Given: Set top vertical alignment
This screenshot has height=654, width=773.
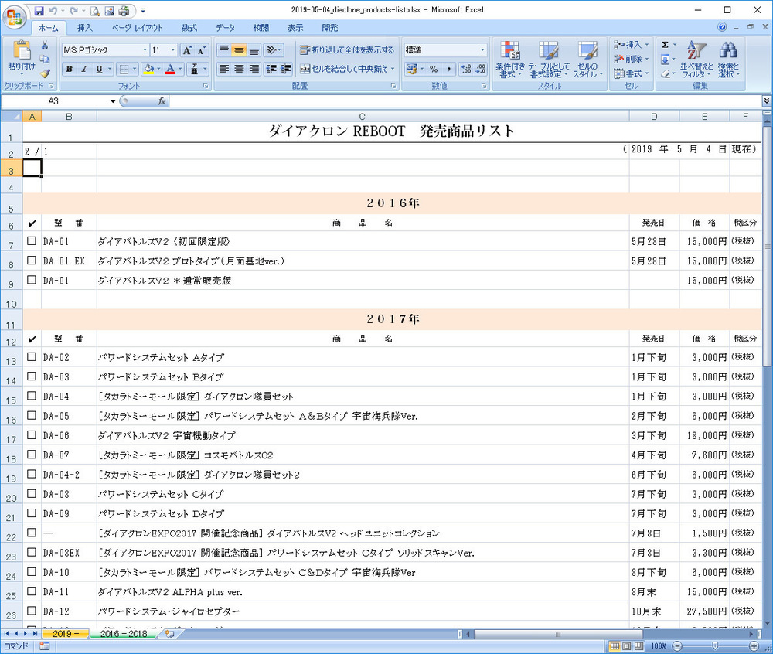Looking at the screenshot, I should [224, 49].
